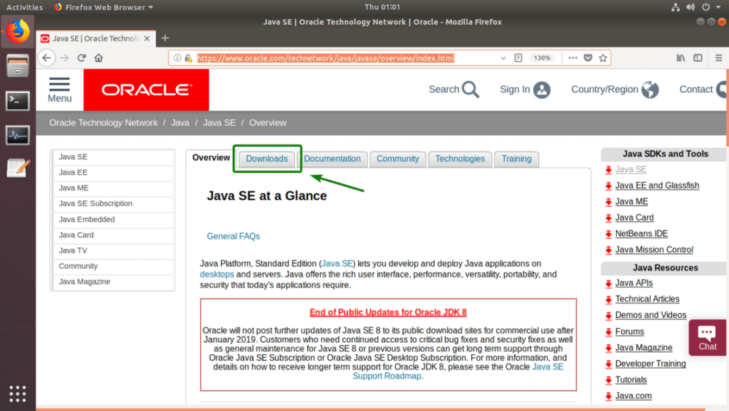
Task: Click inside the browser address bar
Action: (320, 58)
